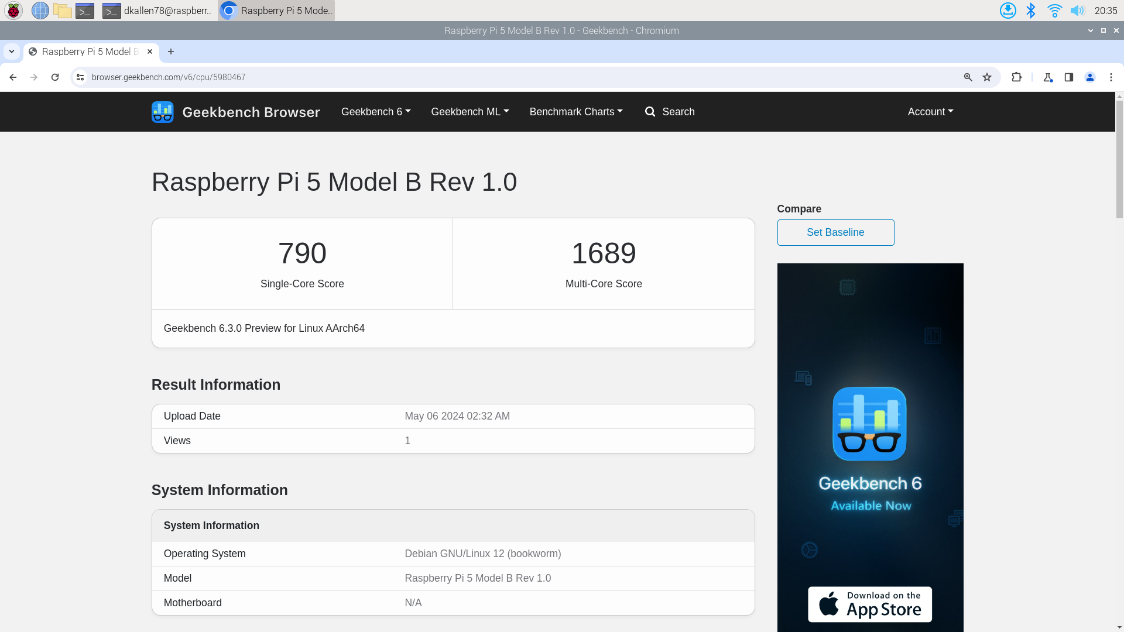Open the file manager folder icon
Viewport: 1124px width, 632px height.
coord(63,11)
